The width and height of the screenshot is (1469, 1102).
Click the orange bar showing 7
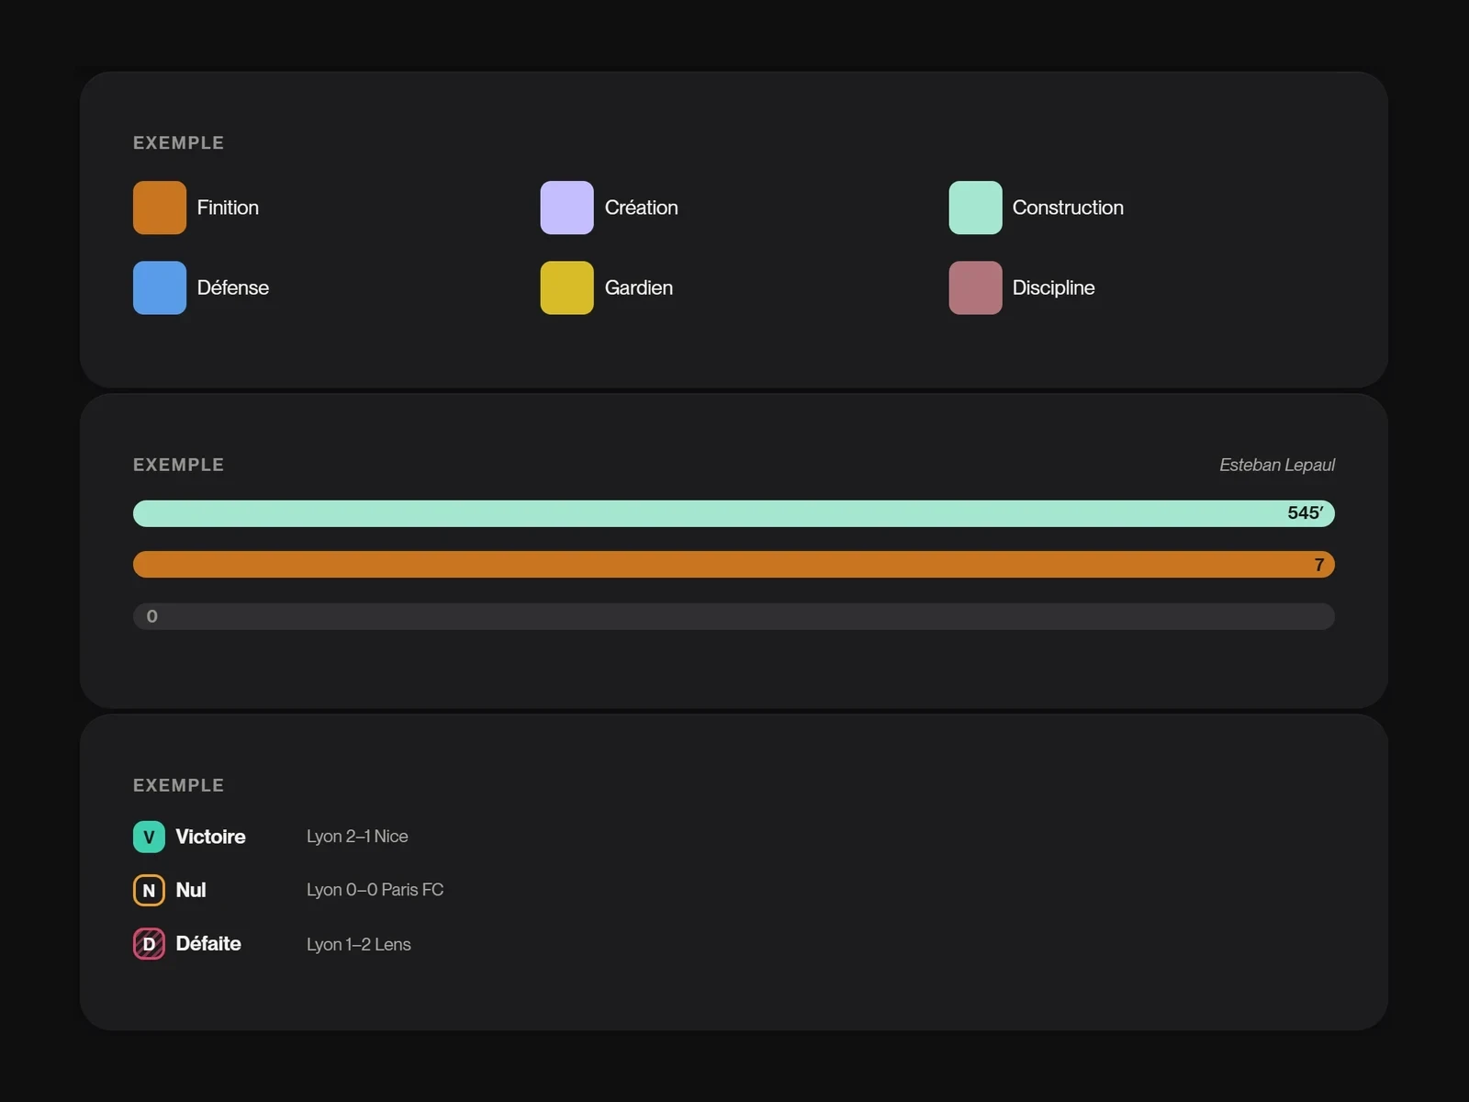(734, 565)
